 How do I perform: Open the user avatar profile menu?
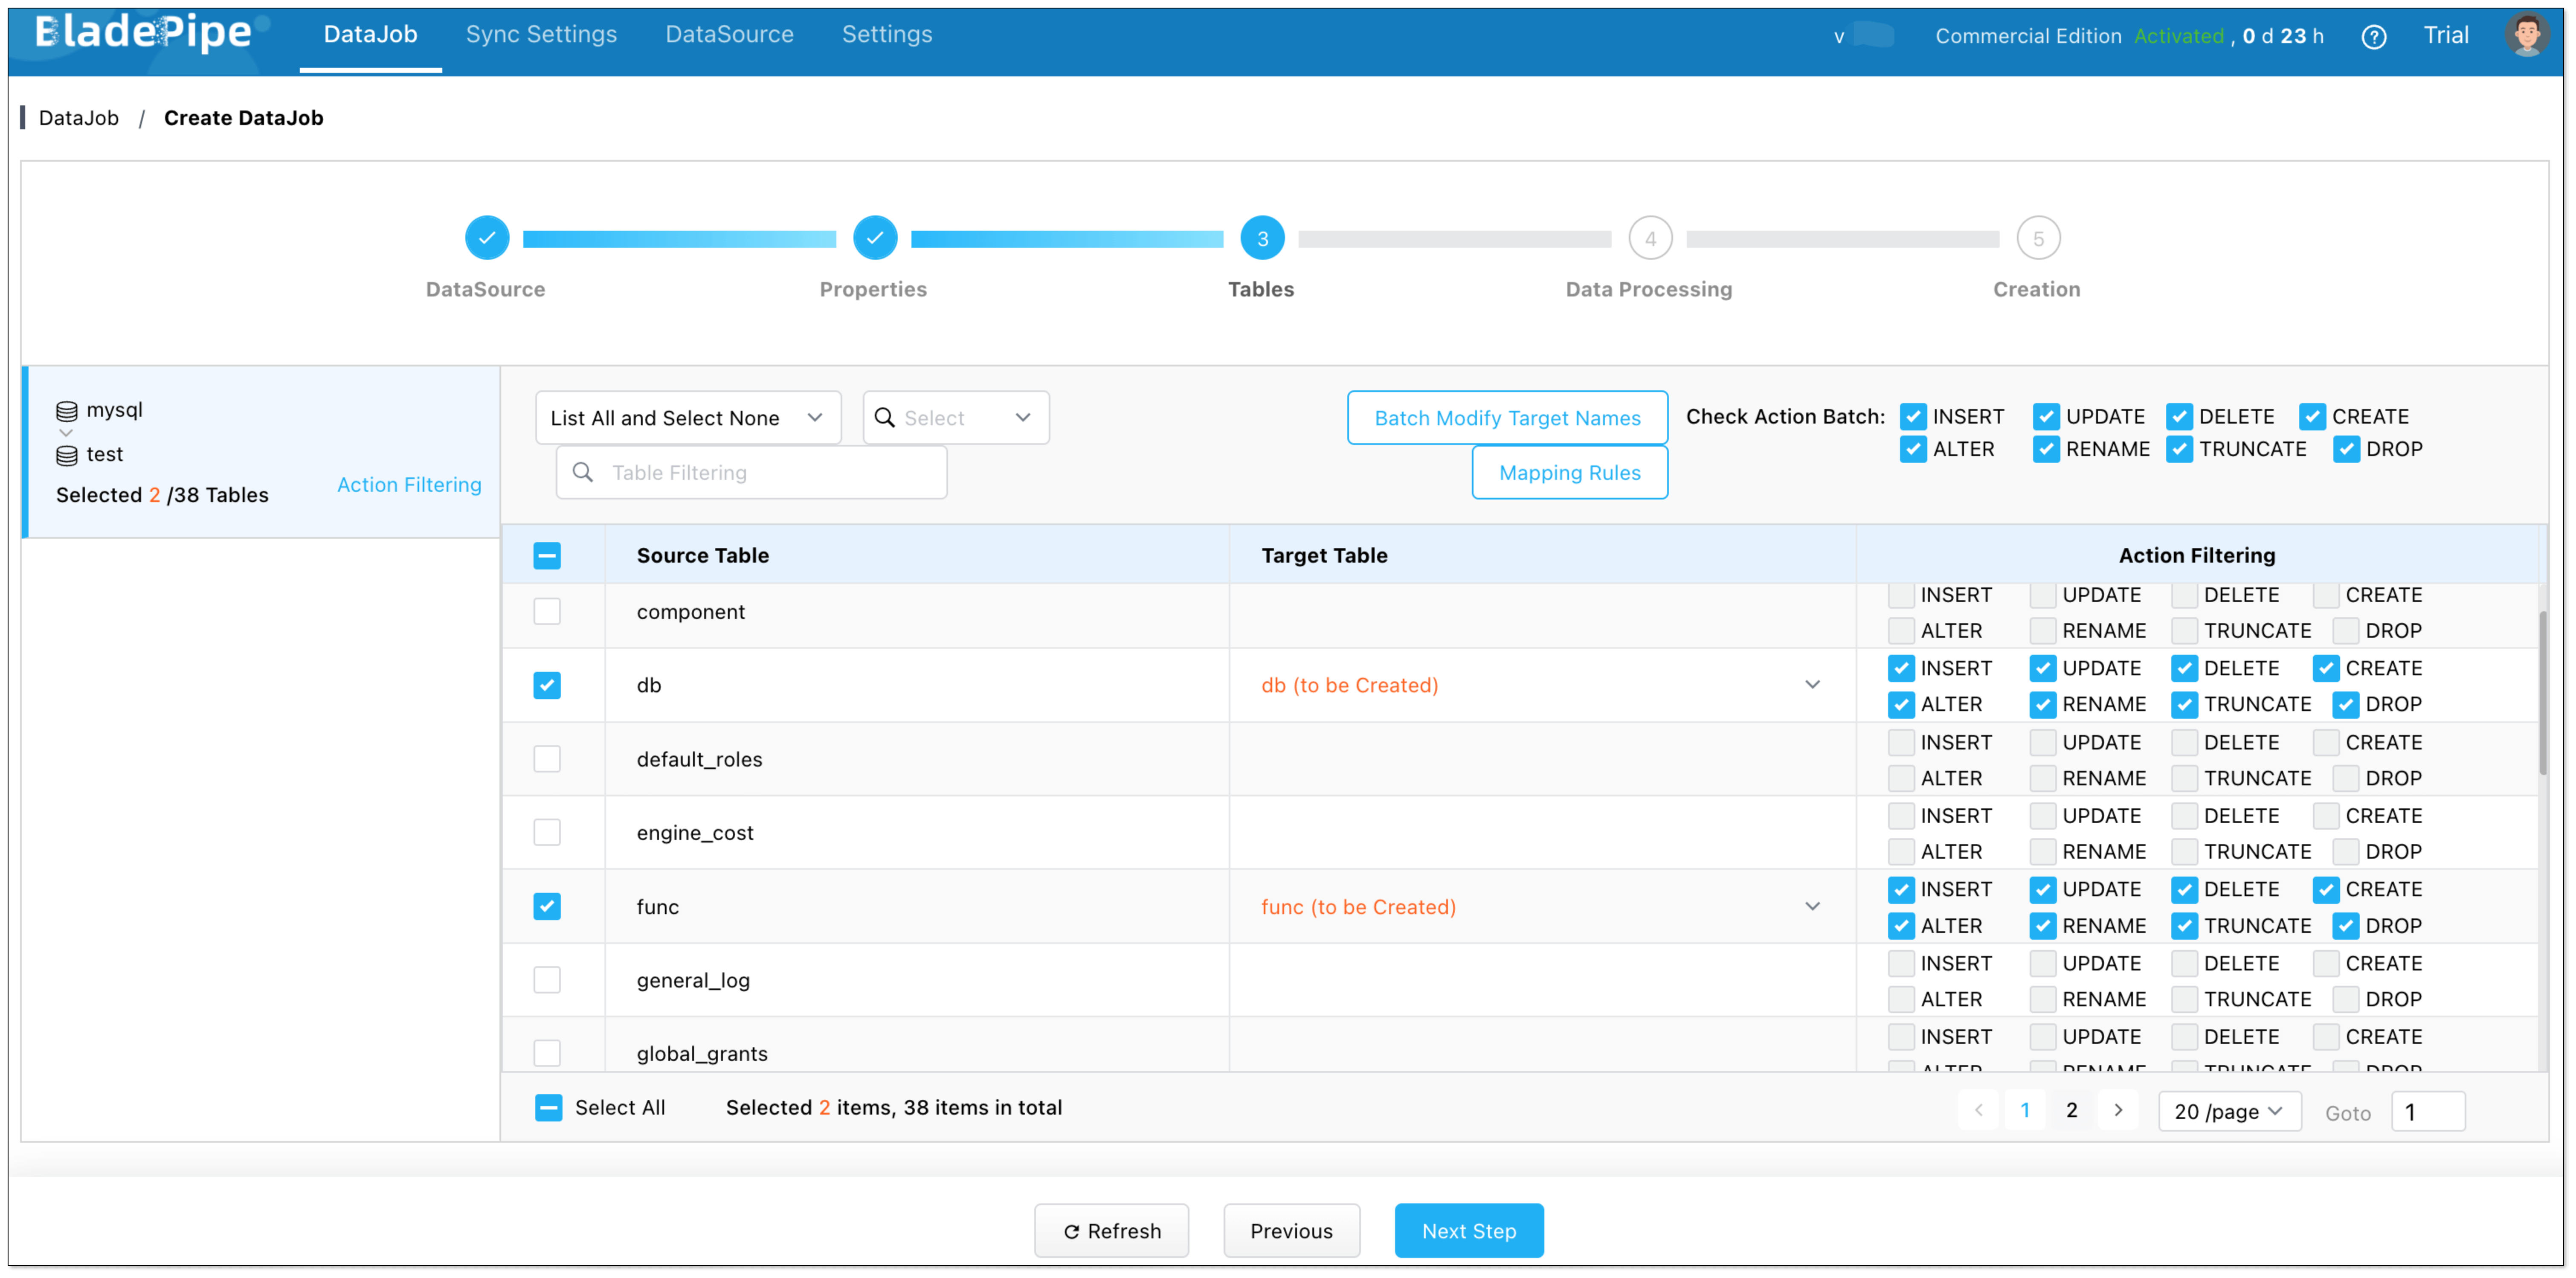point(2526,36)
